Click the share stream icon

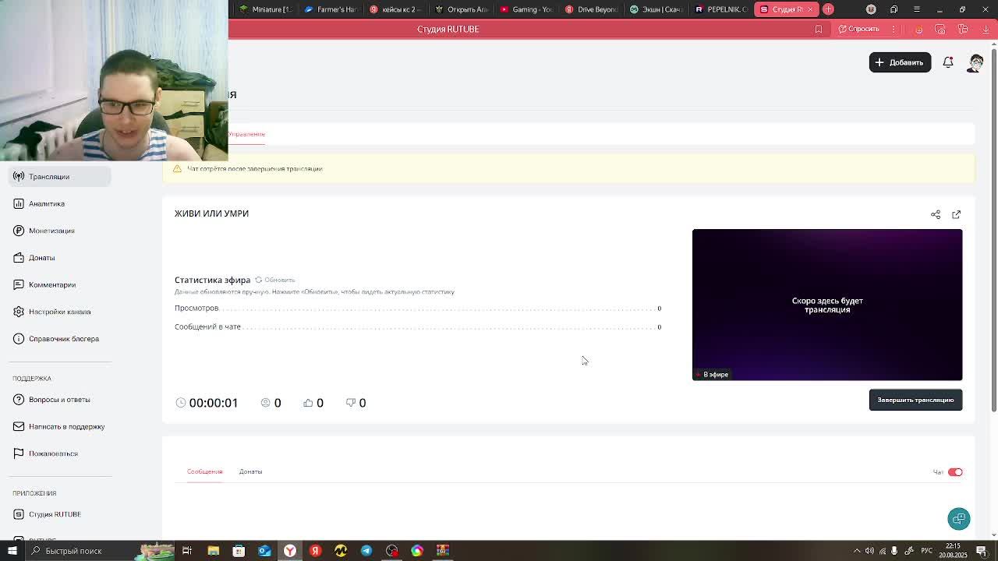coord(936,214)
